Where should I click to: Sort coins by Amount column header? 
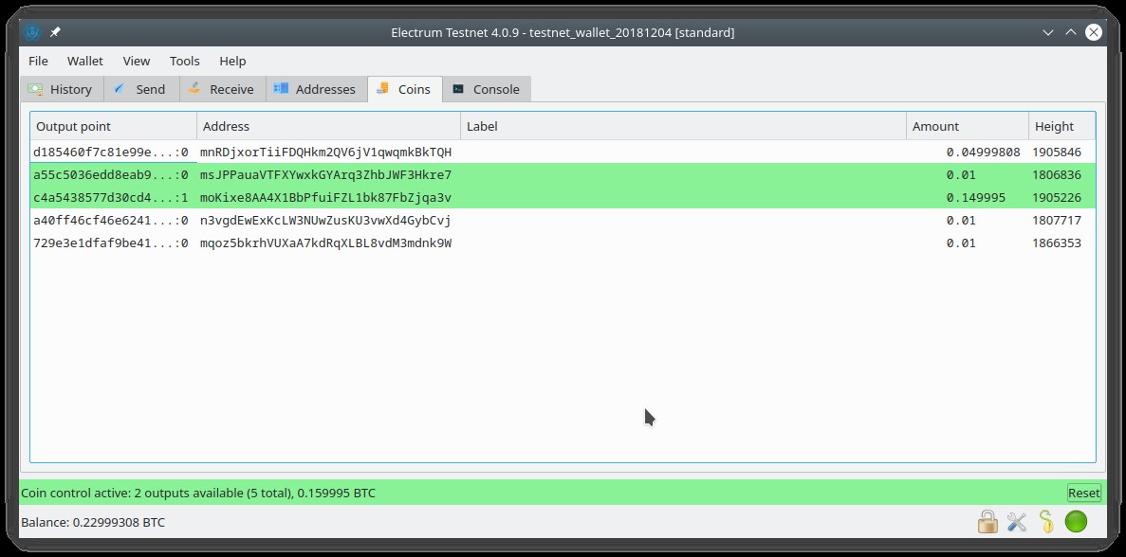click(x=967, y=126)
